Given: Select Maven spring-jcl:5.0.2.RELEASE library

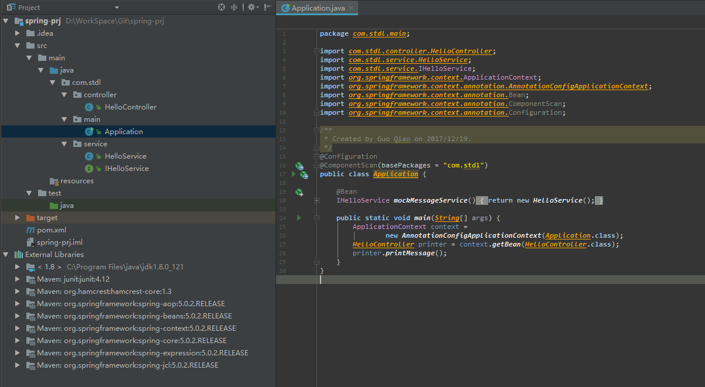Looking at the screenshot, I should pos(128,365).
